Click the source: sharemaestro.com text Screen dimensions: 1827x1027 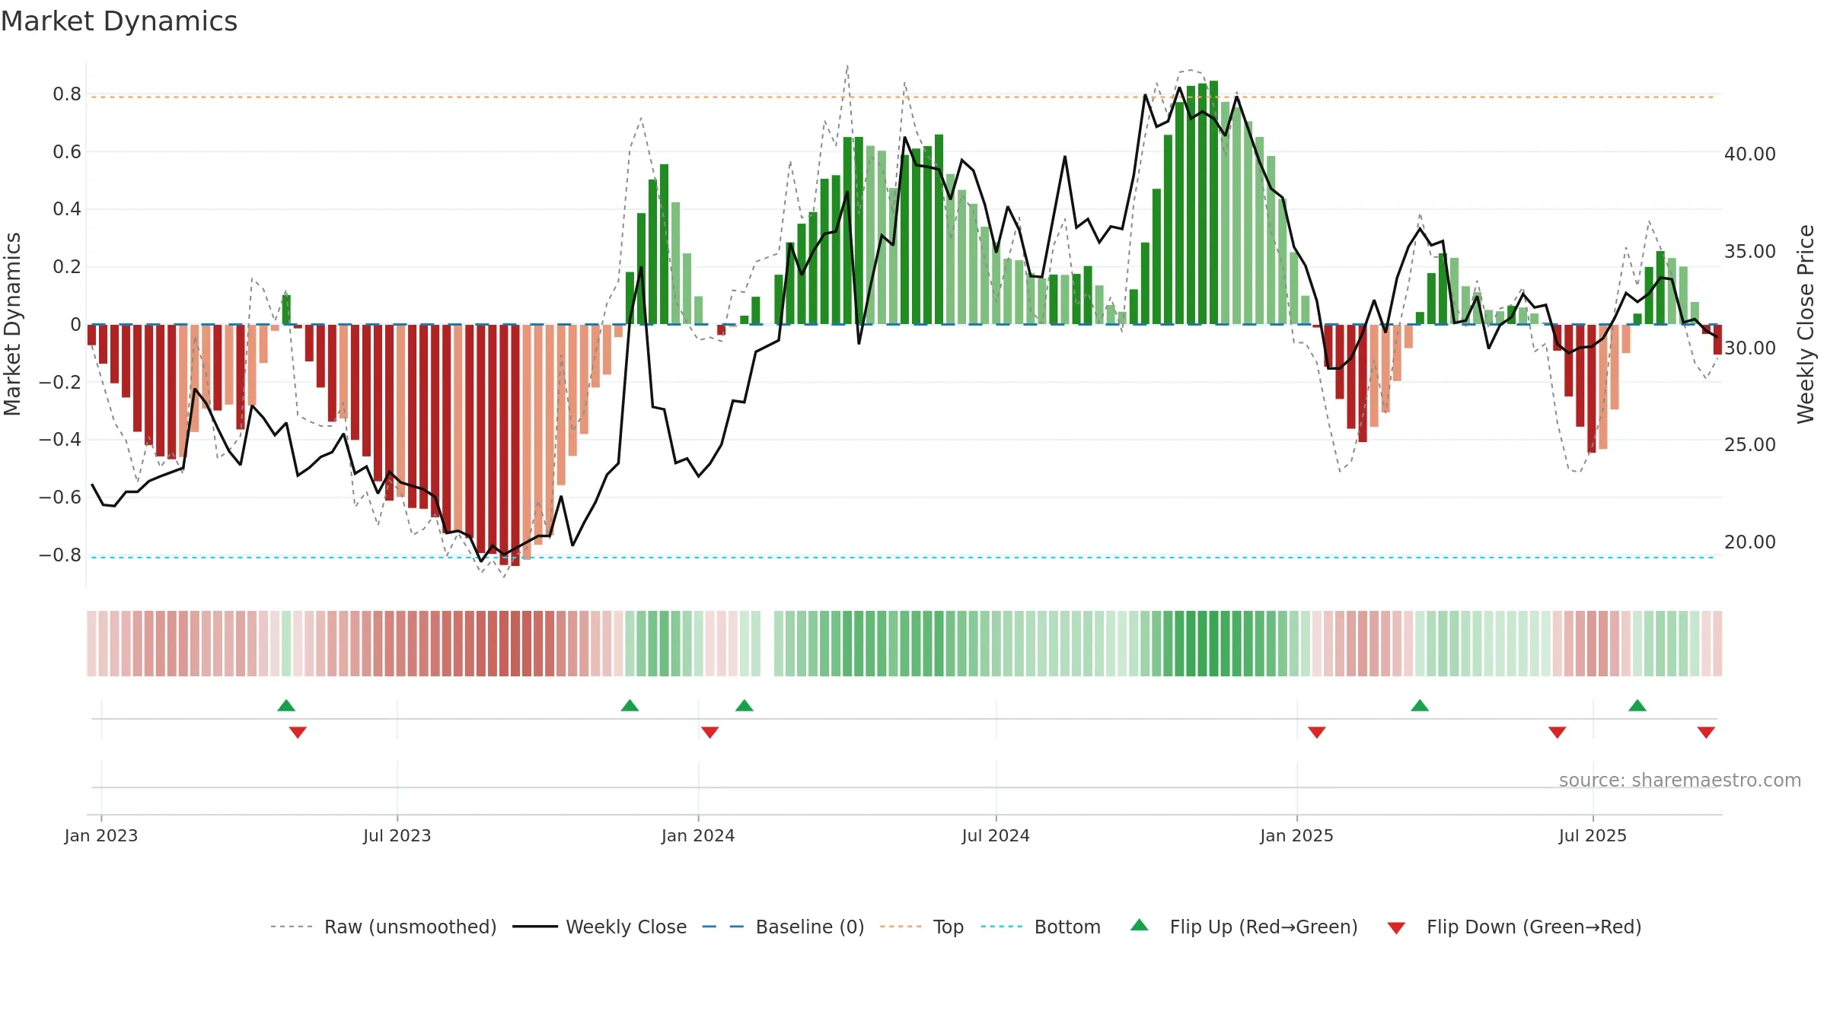(x=1680, y=780)
